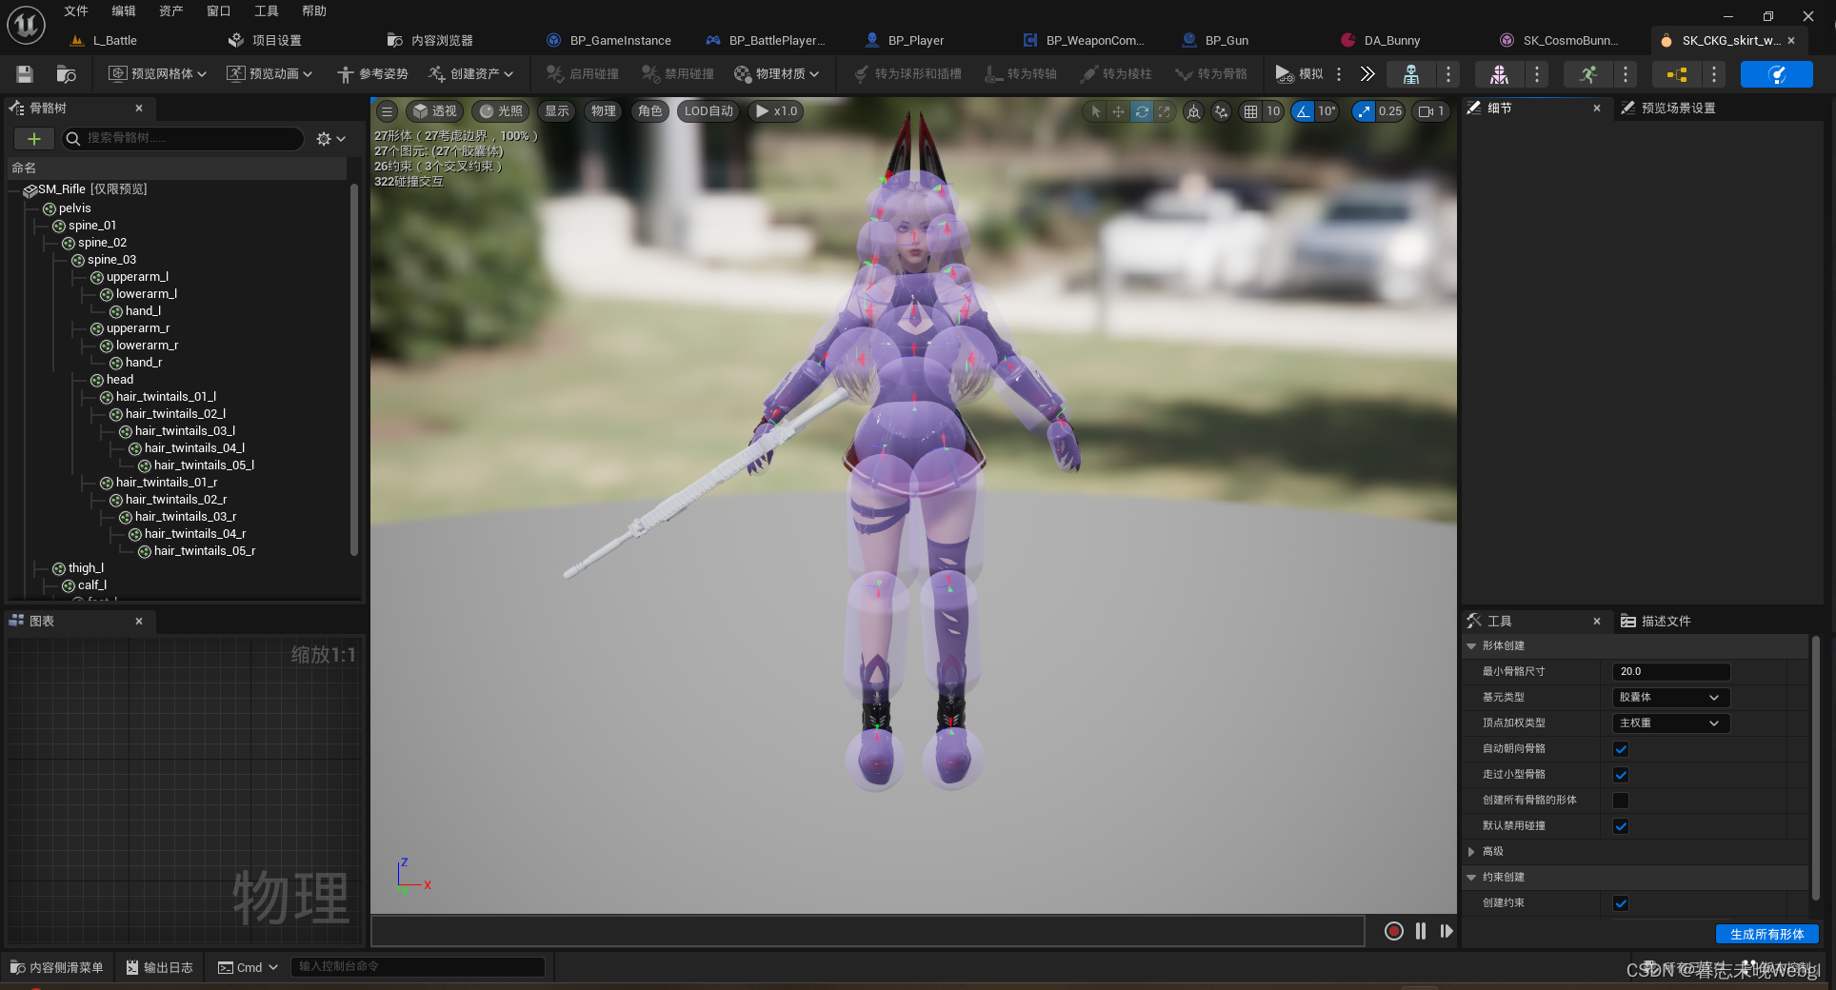Switch to BP_Player tab
Viewport: 1836px width, 990px height.
coord(915,41)
